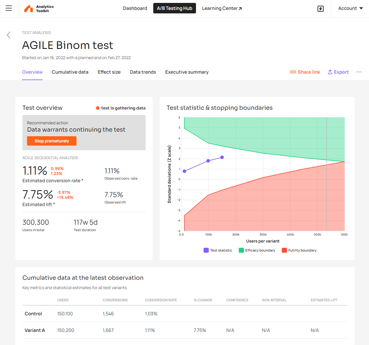Click the 150,100 users link for Control
This screenshot has width=369, height=345.
pos(65,314)
